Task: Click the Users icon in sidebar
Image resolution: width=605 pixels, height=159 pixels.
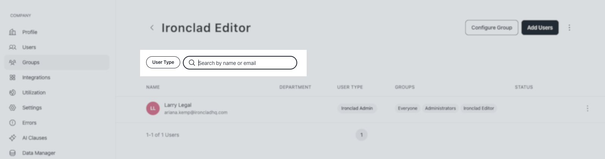Action: click(x=12, y=47)
